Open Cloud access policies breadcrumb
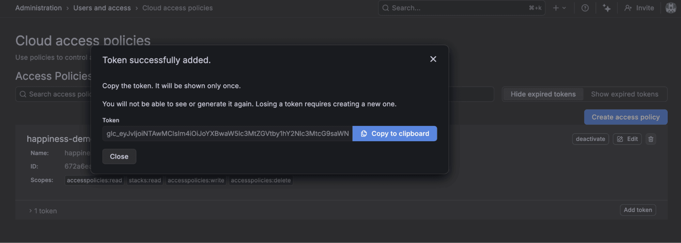 pyautogui.click(x=177, y=8)
